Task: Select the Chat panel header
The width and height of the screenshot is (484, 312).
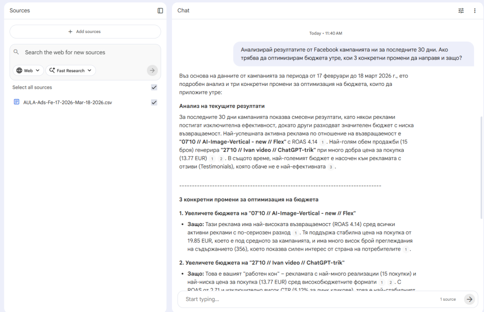Action: 183,10
